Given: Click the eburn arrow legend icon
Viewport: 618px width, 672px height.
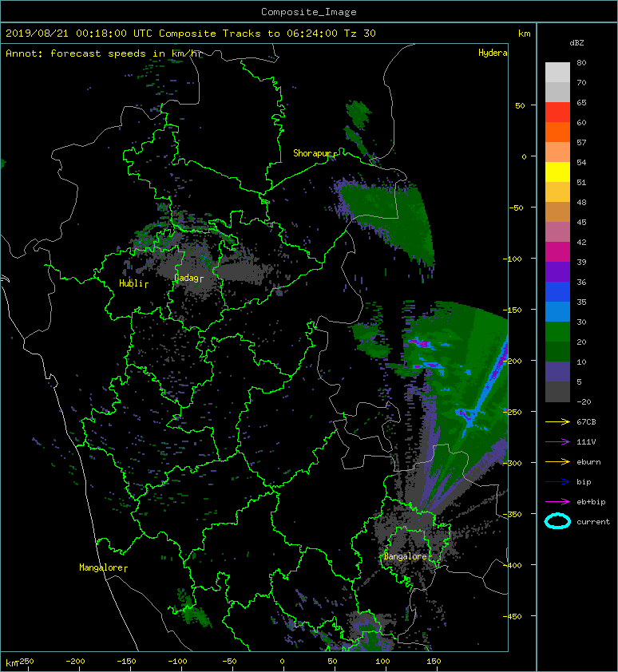Looking at the screenshot, I should pos(557,462).
